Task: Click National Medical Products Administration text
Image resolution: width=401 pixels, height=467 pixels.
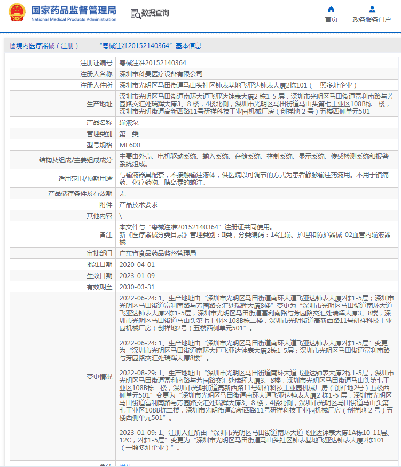Action: [x=74, y=20]
